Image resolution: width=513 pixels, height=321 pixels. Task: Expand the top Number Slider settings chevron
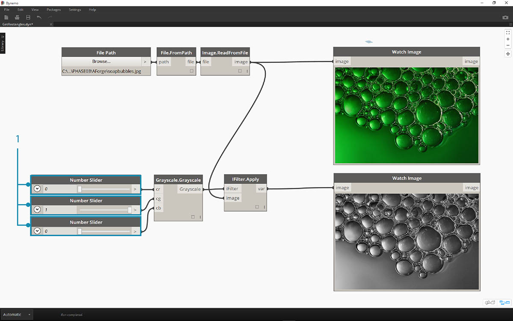(x=37, y=189)
